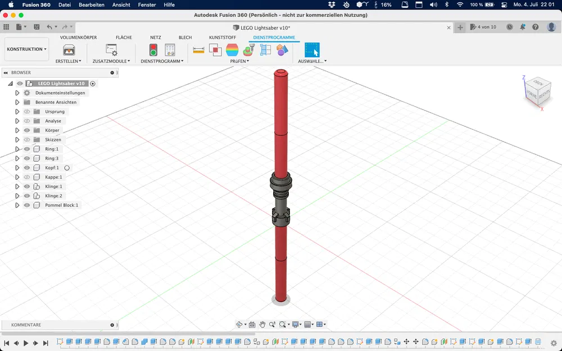
Task: Play the timeline animation
Action: pyautogui.click(x=26, y=343)
